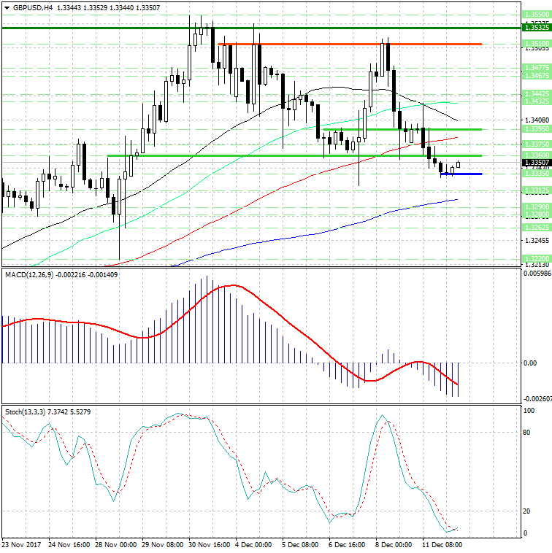Select the dark green line at 1.35325

pos(261,28)
